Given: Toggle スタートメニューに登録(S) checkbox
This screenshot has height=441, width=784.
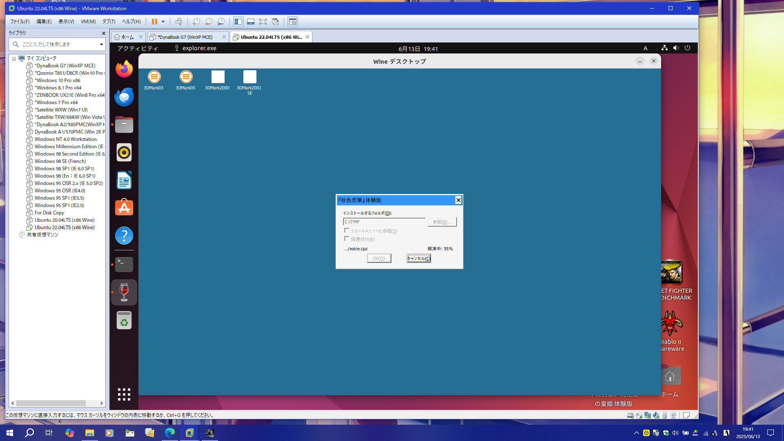Looking at the screenshot, I should click(347, 231).
